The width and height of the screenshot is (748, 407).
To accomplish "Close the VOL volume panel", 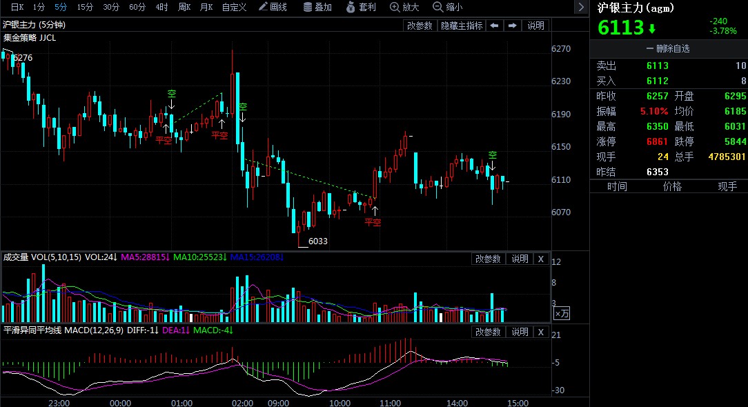I will [540, 259].
